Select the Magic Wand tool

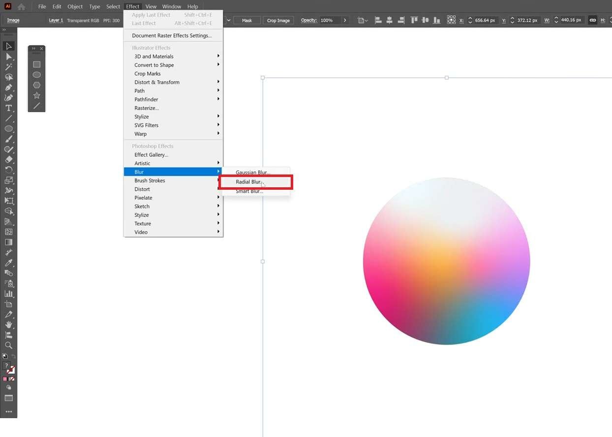(x=8, y=67)
